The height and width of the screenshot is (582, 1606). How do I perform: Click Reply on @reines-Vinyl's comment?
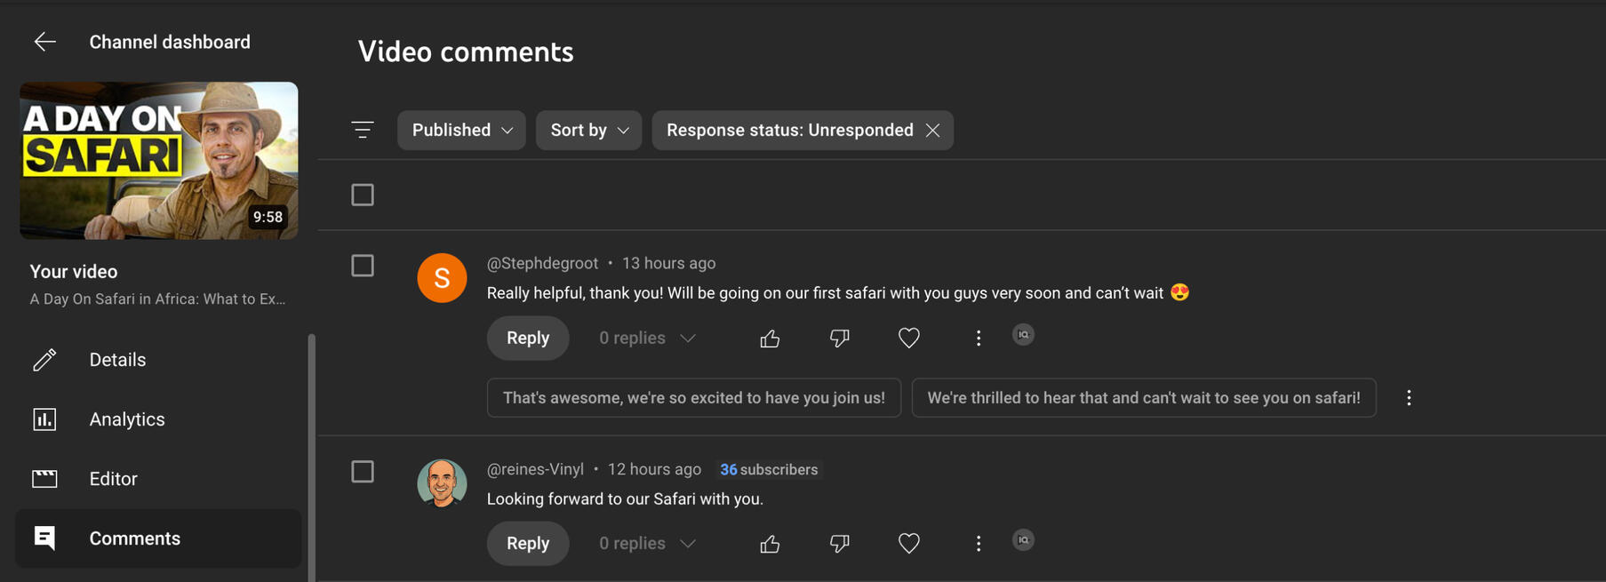coord(528,544)
